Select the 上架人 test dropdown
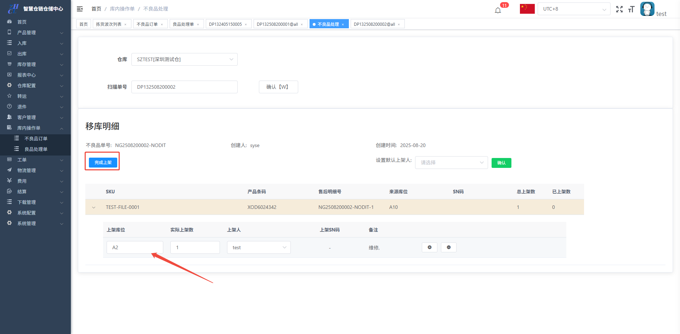This screenshot has height=334, width=680. (259, 247)
